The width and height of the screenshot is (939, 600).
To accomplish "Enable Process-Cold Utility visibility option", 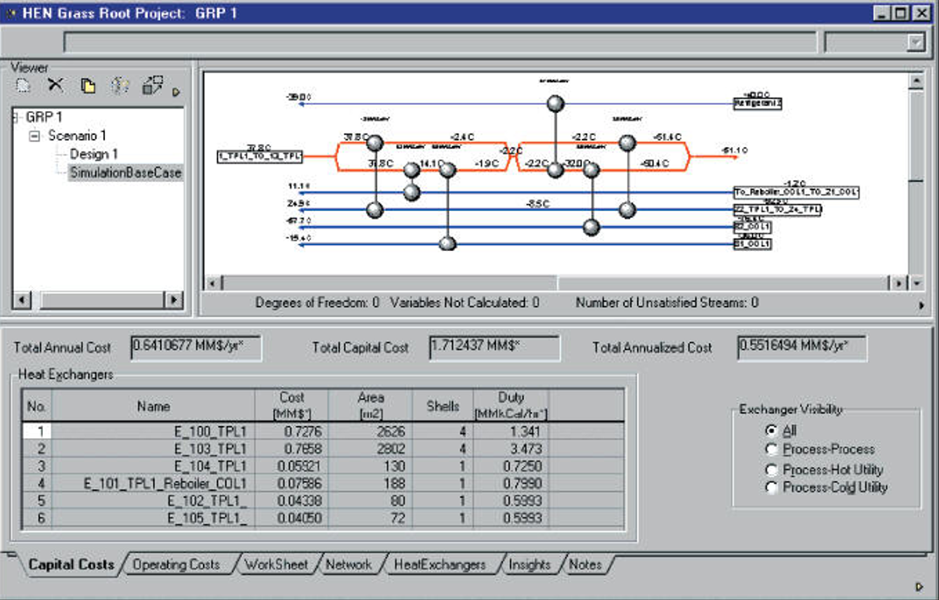I will tap(771, 488).
